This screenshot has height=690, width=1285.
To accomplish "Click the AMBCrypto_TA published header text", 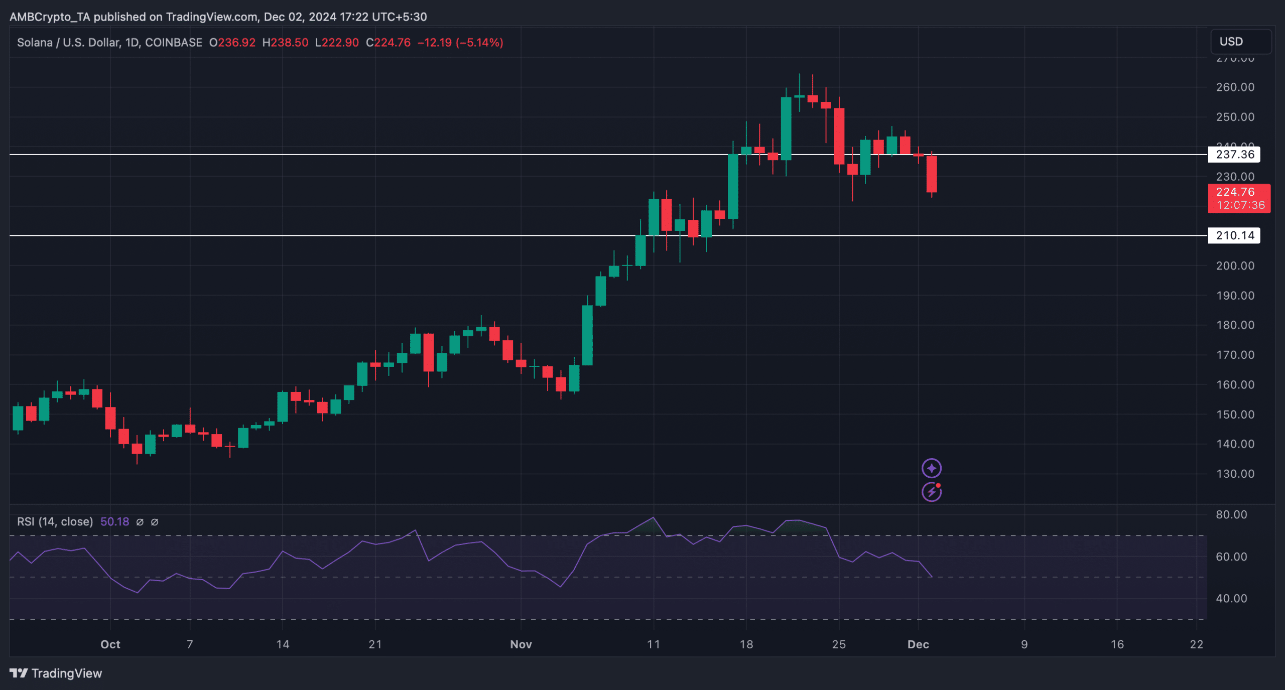I will pos(218,17).
